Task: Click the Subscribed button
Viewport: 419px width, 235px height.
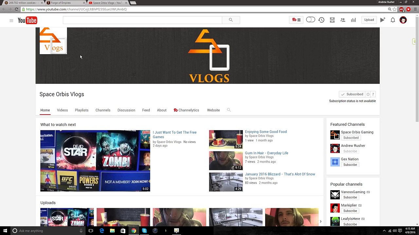Action: (x=352, y=94)
